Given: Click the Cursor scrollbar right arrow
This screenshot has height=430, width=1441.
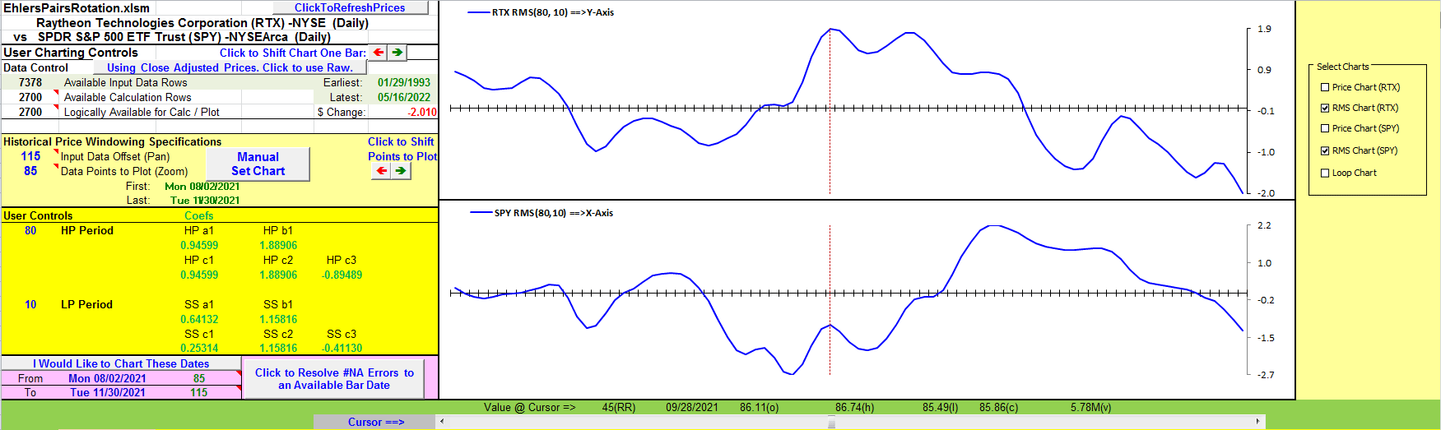Looking at the screenshot, I should (x=1257, y=422).
